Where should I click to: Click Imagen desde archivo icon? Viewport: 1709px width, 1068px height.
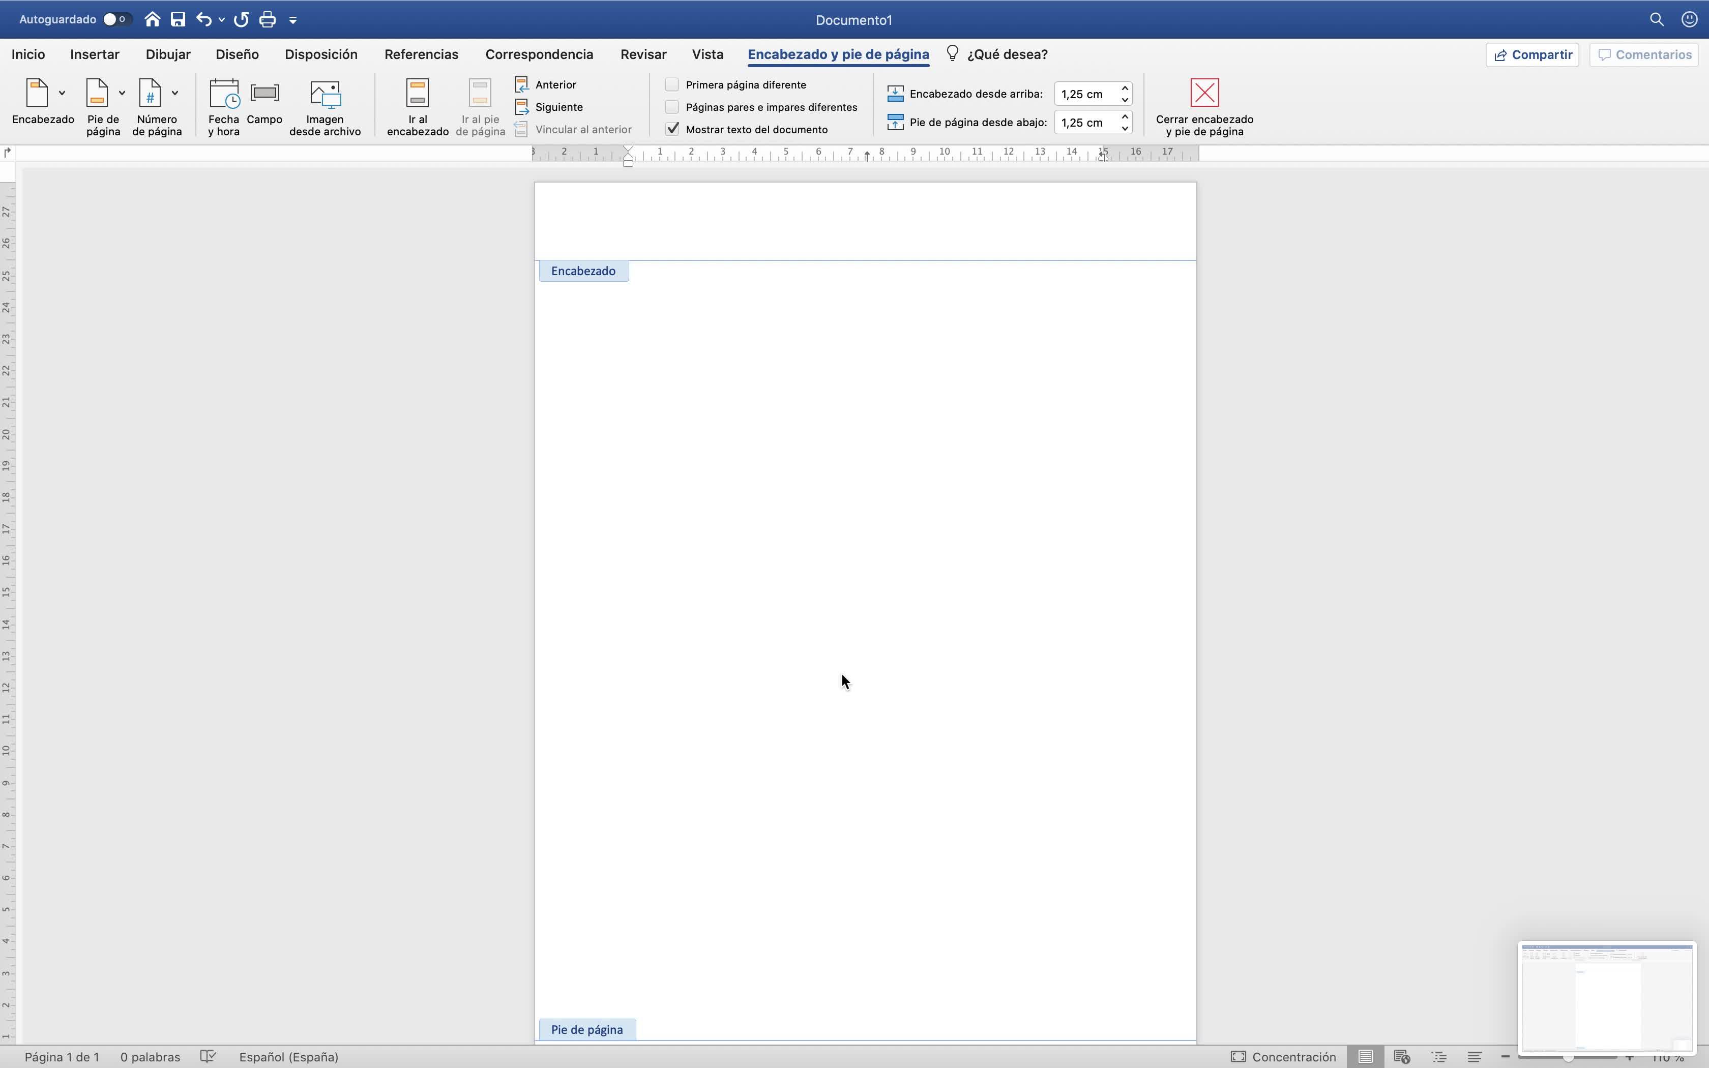coord(325,94)
